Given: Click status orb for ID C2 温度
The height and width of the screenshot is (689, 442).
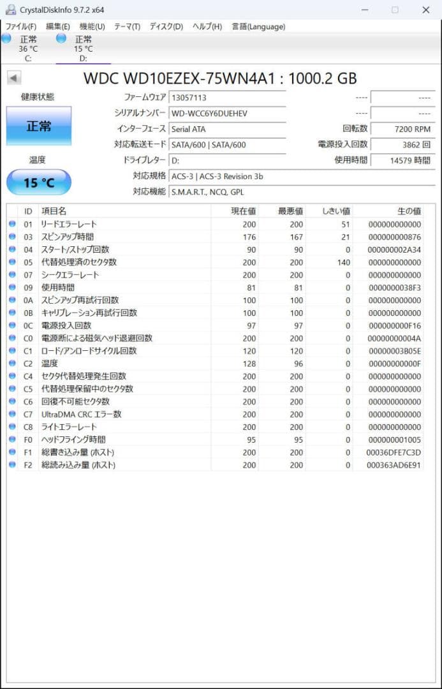Looking at the screenshot, I should point(12,364).
